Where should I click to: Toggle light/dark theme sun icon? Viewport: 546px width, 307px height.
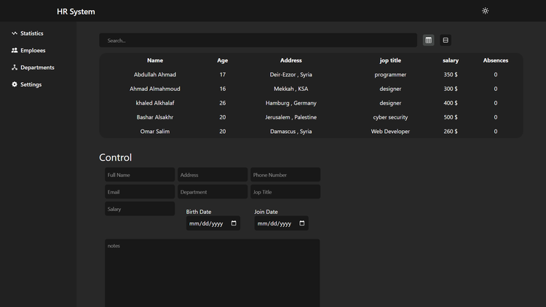click(x=486, y=11)
